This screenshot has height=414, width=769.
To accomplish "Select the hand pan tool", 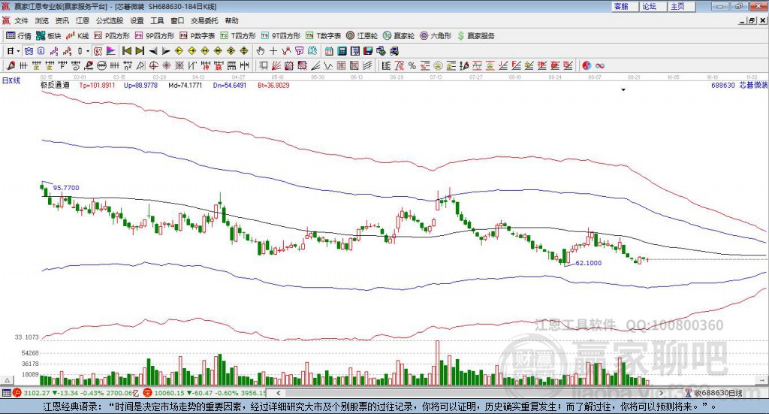I will point(261,51).
